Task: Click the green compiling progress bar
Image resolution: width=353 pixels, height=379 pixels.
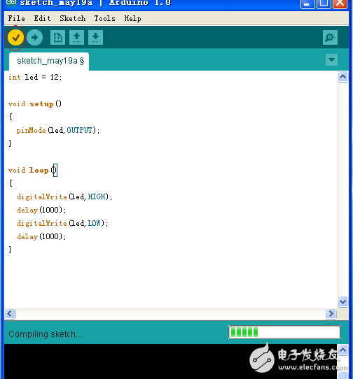Action: point(284,332)
